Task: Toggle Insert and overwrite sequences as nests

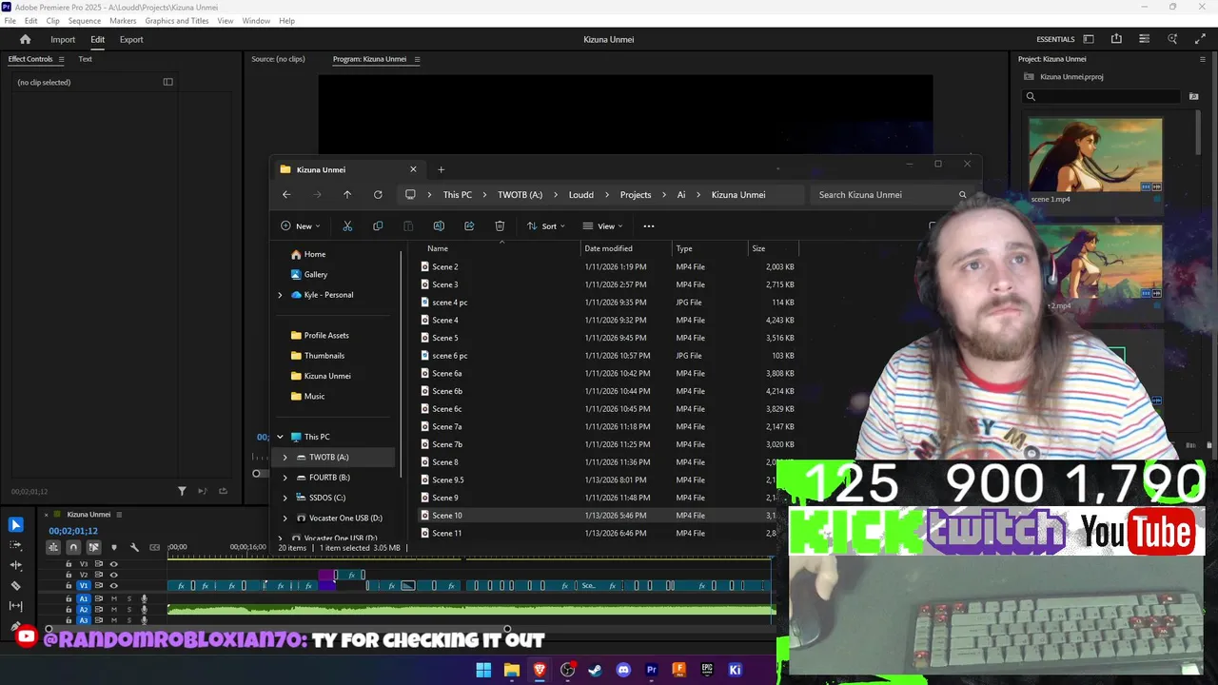Action: pos(53,547)
